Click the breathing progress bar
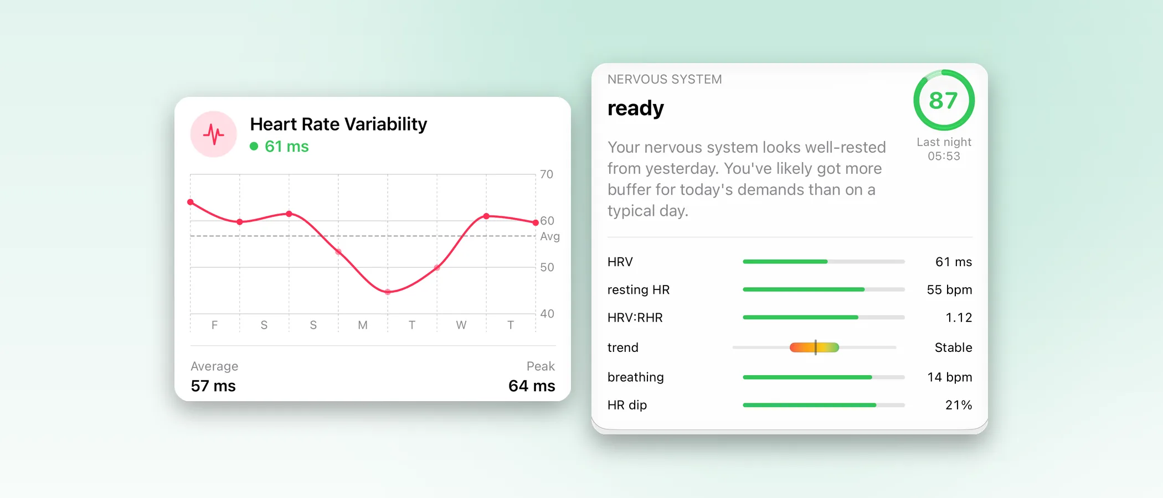The height and width of the screenshot is (498, 1163). tap(824, 377)
